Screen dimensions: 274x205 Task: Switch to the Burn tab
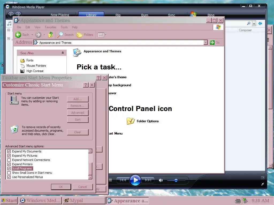tap(144, 15)
